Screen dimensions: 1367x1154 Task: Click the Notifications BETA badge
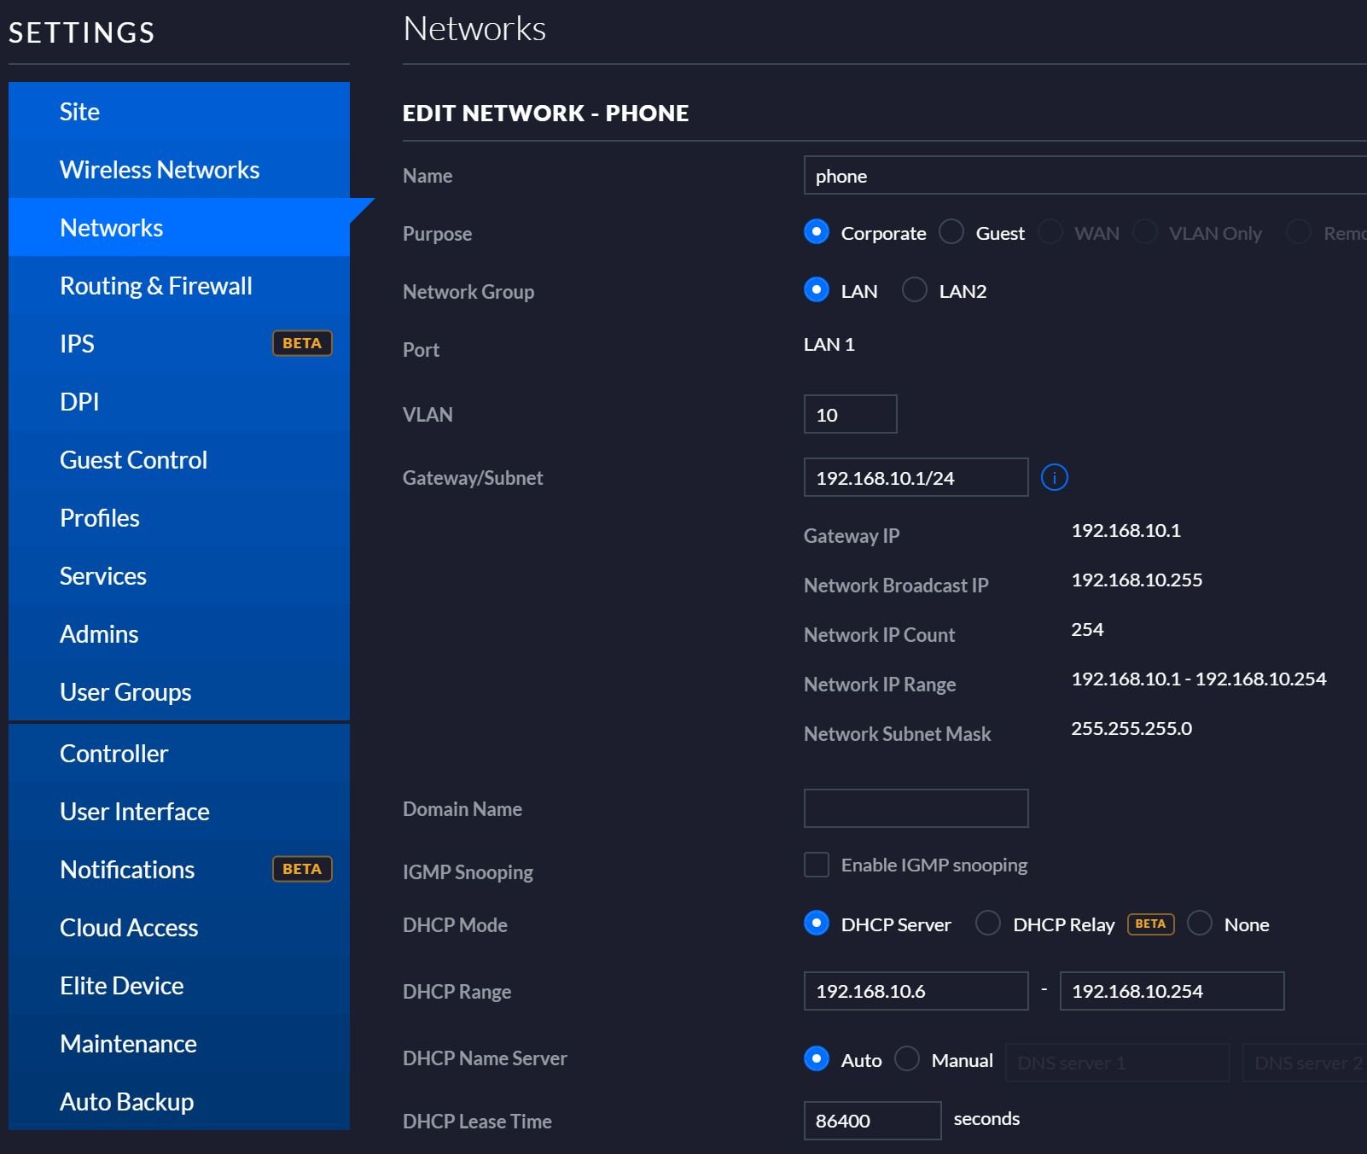(x=302, y=869)
